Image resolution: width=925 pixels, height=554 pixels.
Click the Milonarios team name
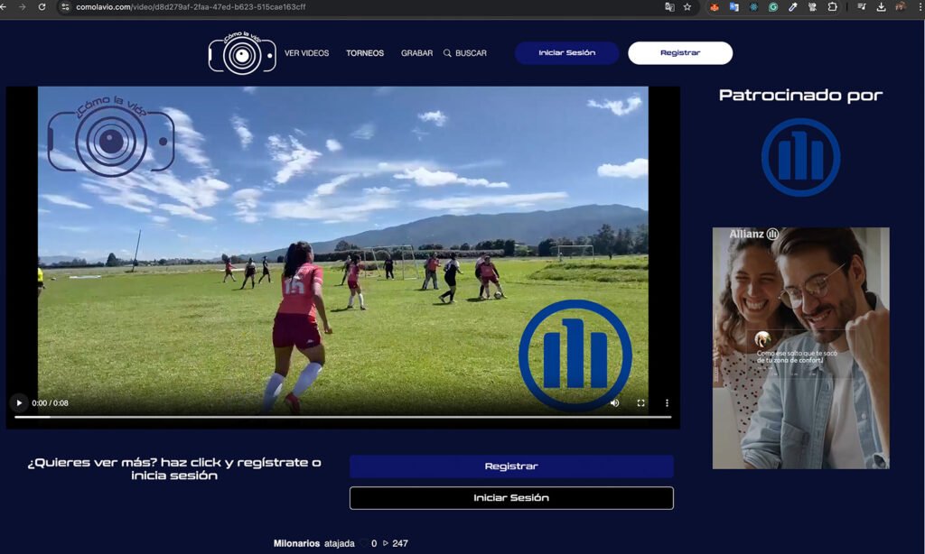(x=296, y=543)
